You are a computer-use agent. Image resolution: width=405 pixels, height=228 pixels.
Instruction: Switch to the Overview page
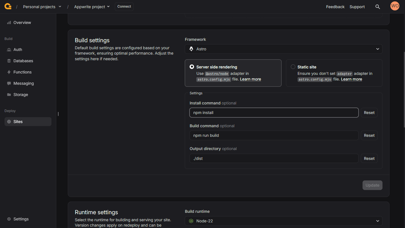[22, 22]
